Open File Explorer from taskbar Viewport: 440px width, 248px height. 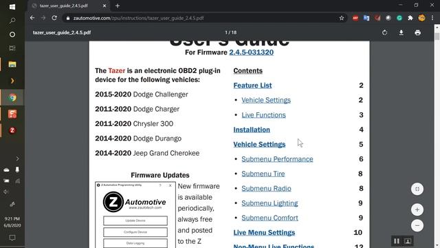12,64
